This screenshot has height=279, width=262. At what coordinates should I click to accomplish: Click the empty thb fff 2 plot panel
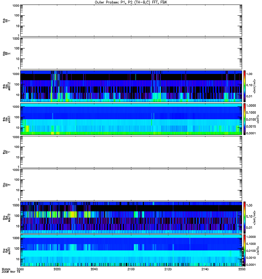[131, 54]
